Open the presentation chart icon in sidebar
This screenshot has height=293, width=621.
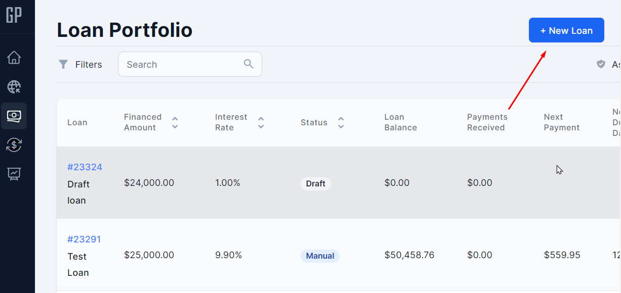pos(14,174)
